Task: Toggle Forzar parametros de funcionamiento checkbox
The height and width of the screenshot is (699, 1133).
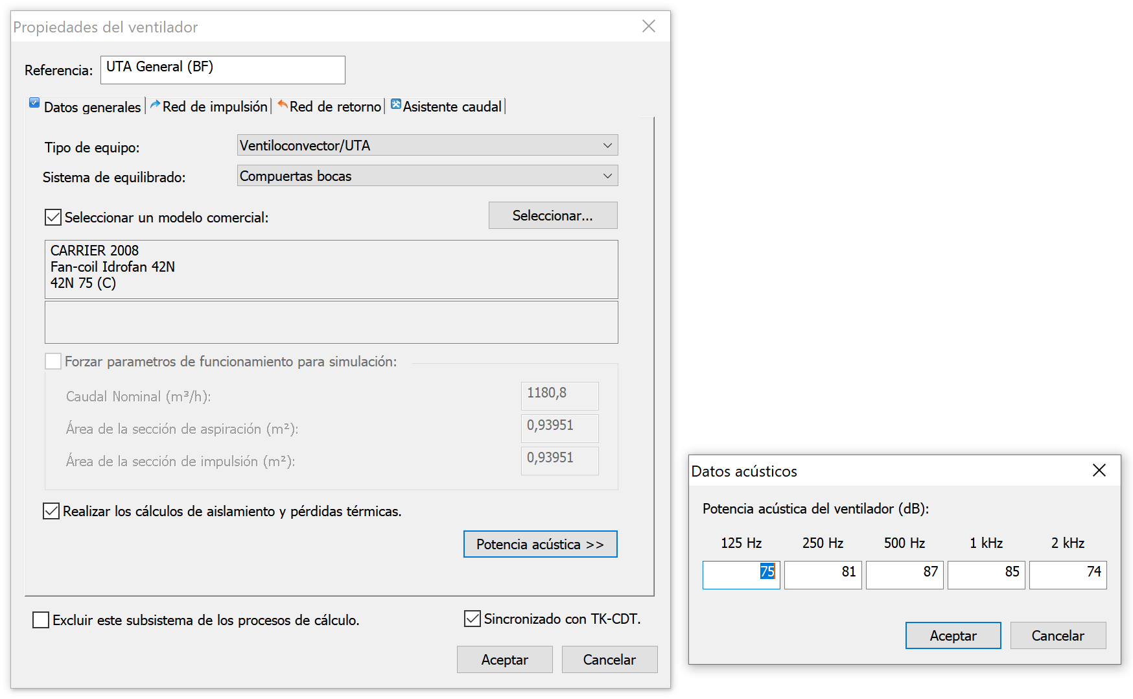Action: (53, 361)
